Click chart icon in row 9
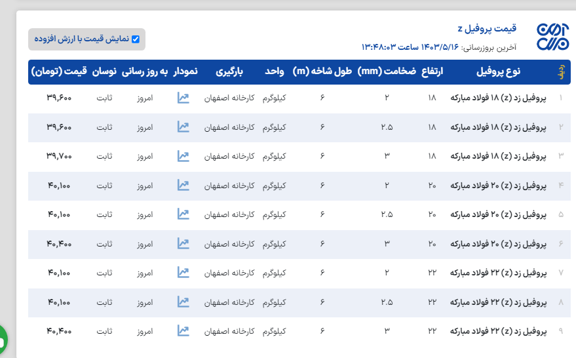The height and width of the screenshot is (358, 576). coord(183,330)
